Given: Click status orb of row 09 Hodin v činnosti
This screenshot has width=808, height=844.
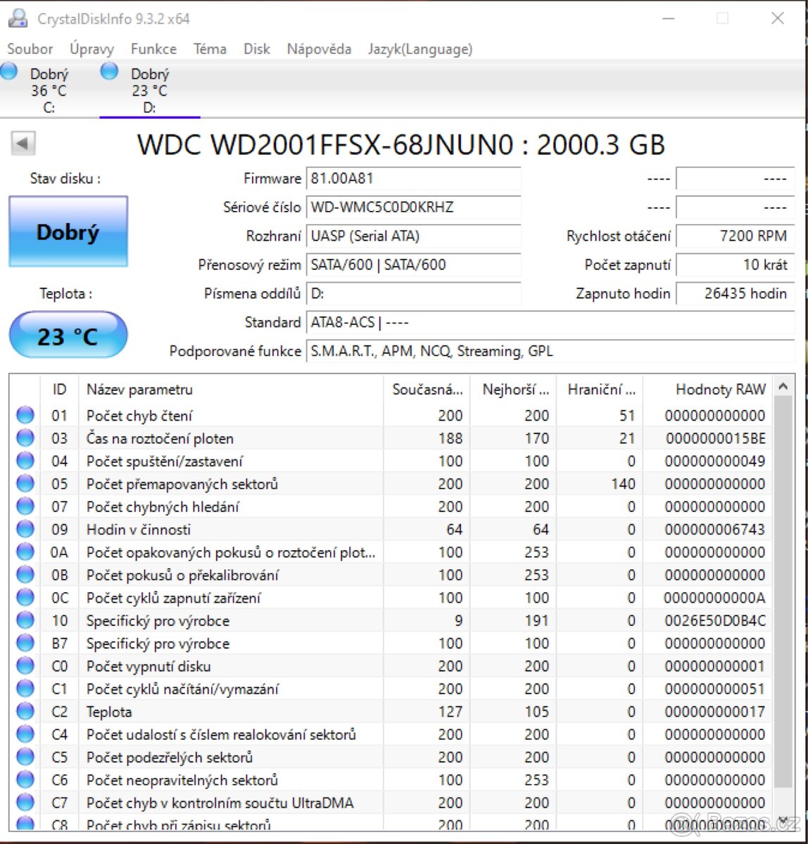Looking at the screenshot, I should (x=25, y=530).
